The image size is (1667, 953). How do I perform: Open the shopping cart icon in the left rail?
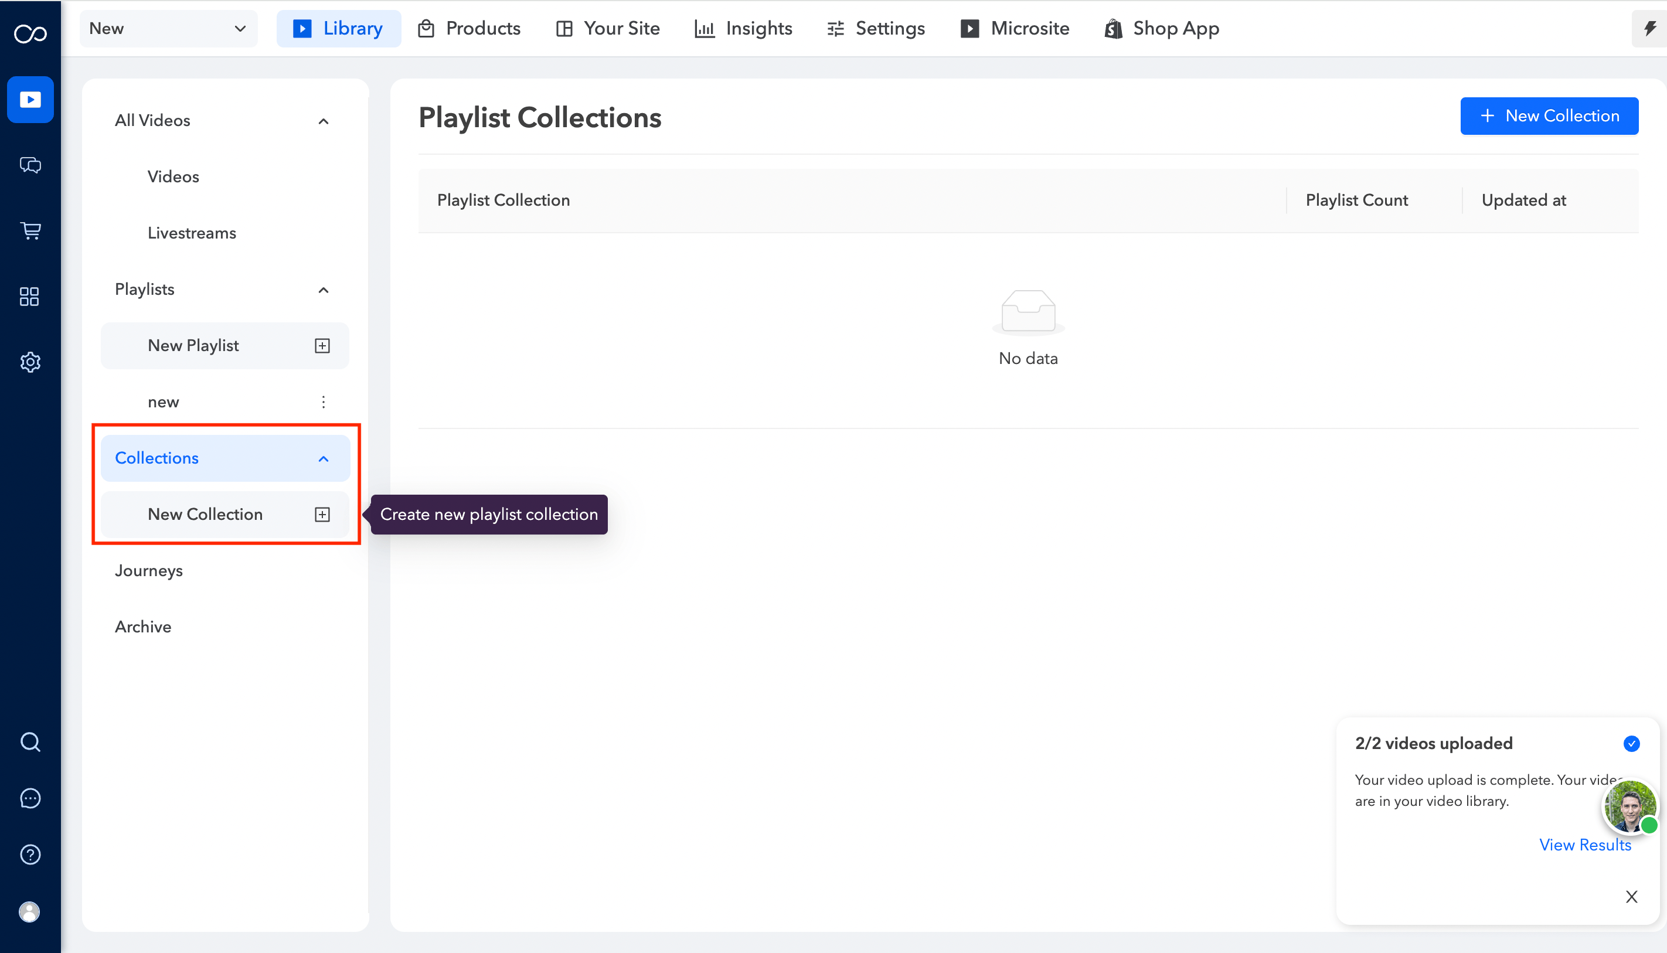coord(30,230)
